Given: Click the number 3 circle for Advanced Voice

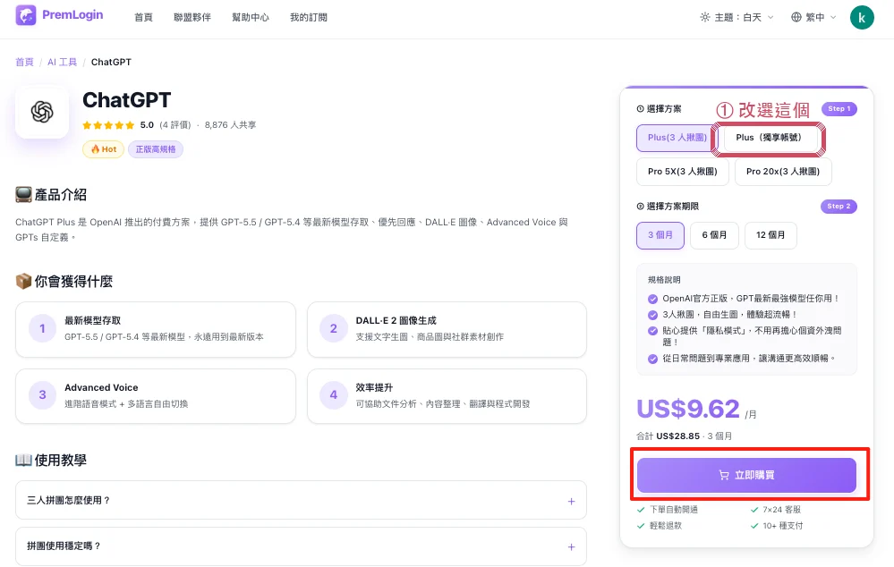Looking at the screenshot, I should pyautogui.click(x=42, y=395).
